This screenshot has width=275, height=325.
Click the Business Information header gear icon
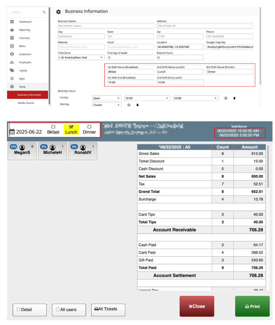point(58,12)
